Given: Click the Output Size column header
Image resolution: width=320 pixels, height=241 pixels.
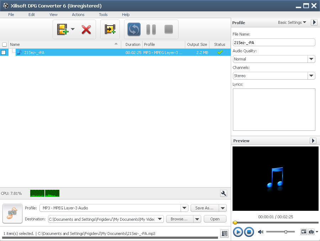Looking at the screenshot, I should point(197,44).
